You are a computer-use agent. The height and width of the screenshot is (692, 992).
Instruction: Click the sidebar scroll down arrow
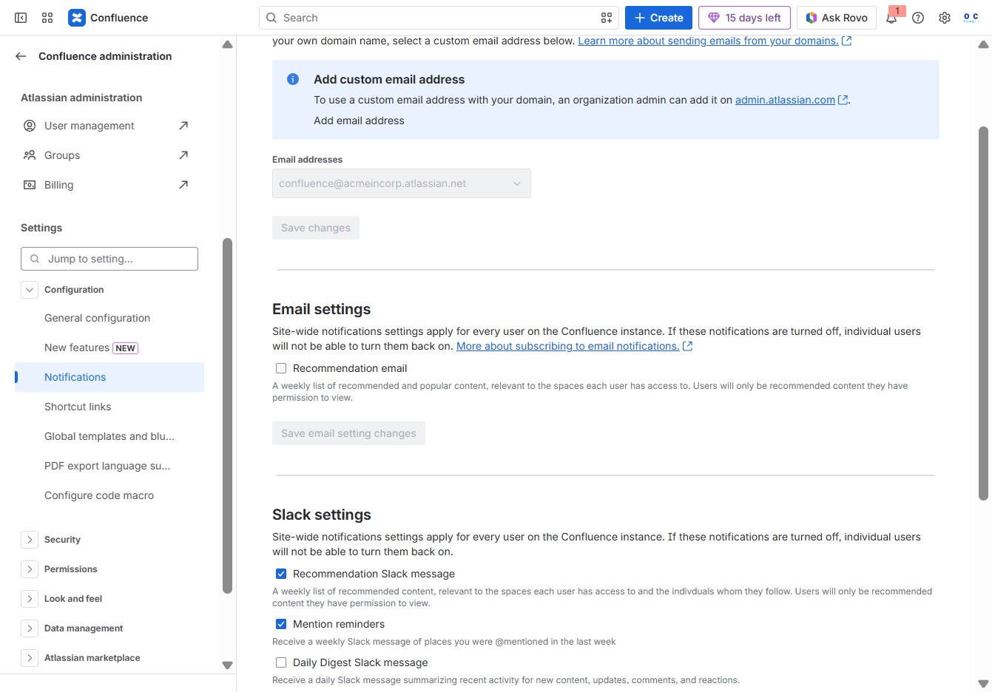click(227, 665)
